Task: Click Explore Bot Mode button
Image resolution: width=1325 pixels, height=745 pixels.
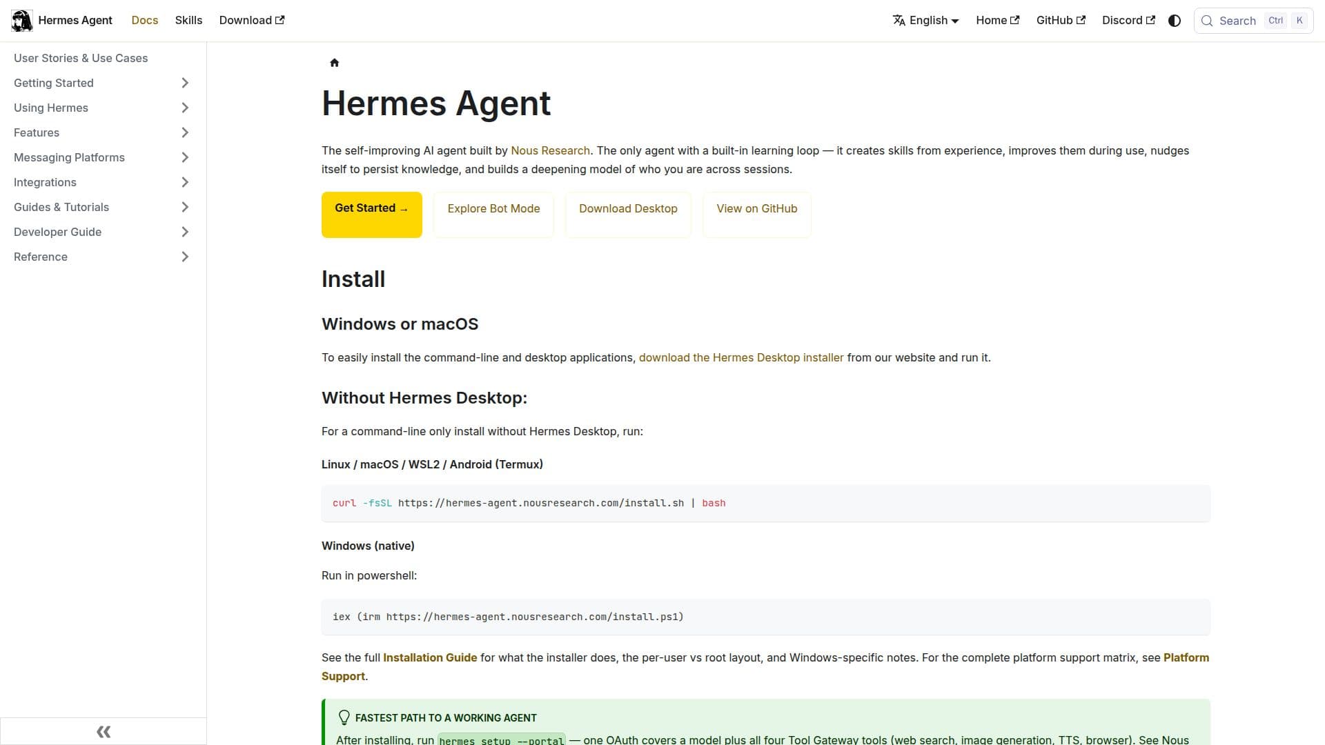Action: tap(493, 215)
